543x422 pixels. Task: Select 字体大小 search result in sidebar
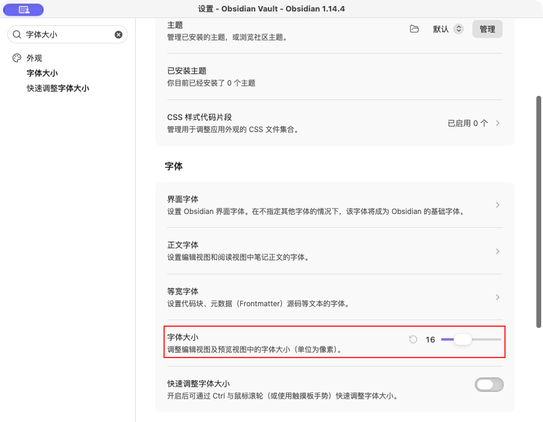click(x=42, y=74)
